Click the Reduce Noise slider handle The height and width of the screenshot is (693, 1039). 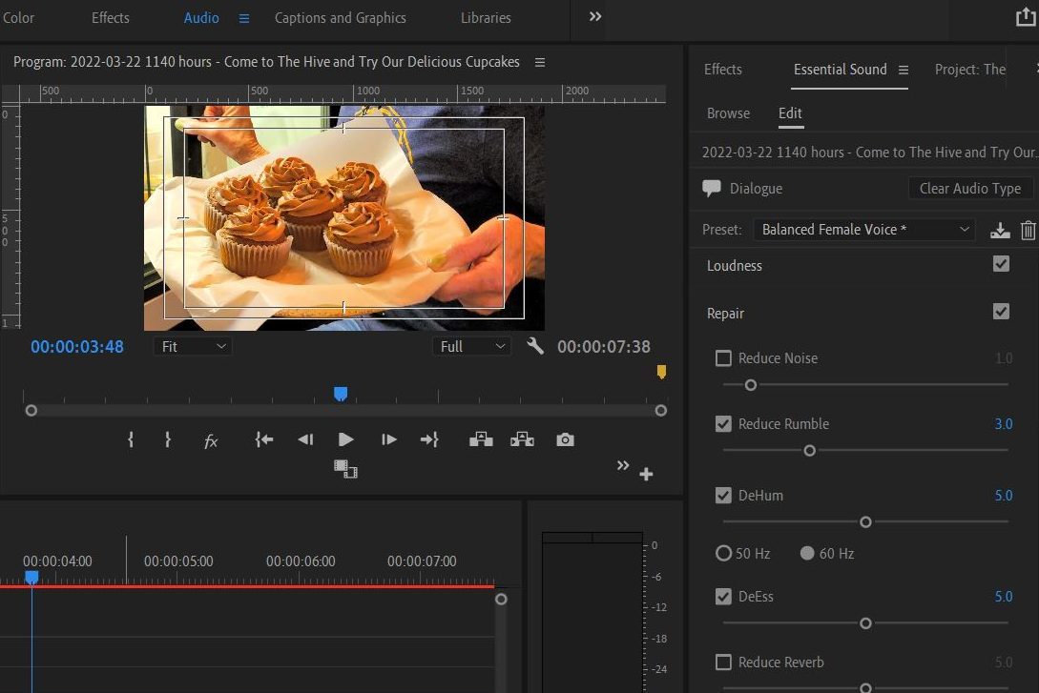tap(751, 384)
